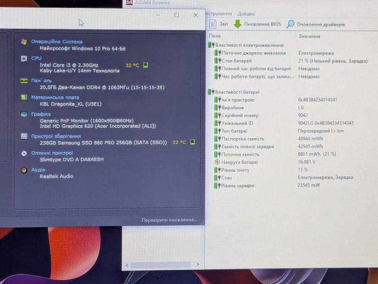The image size is (378, 284).
Task: Click the 16.081 V voltage value
Action: [307, 162]
